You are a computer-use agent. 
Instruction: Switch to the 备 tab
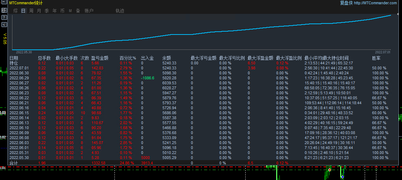78,11
